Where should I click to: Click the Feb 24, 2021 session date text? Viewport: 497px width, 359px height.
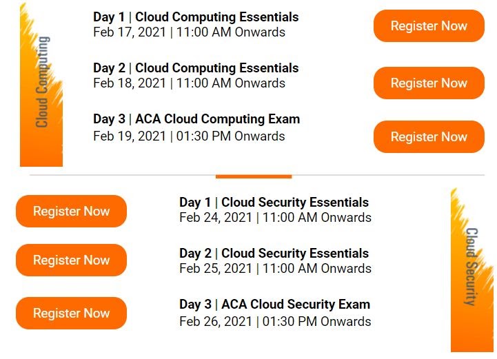click(216, 218)
